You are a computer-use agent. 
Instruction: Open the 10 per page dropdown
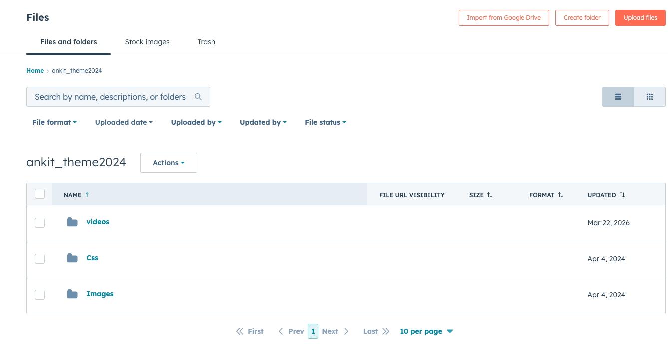426,331
